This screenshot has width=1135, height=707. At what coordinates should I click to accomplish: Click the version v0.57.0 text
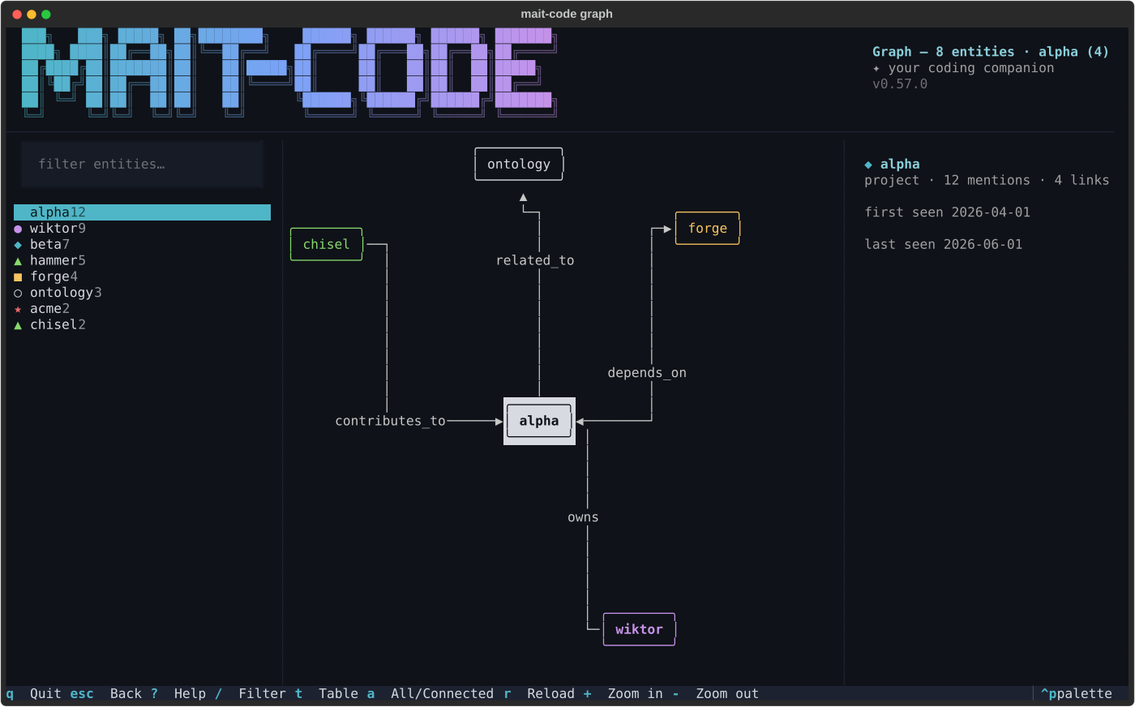click(x=900, y=84)
